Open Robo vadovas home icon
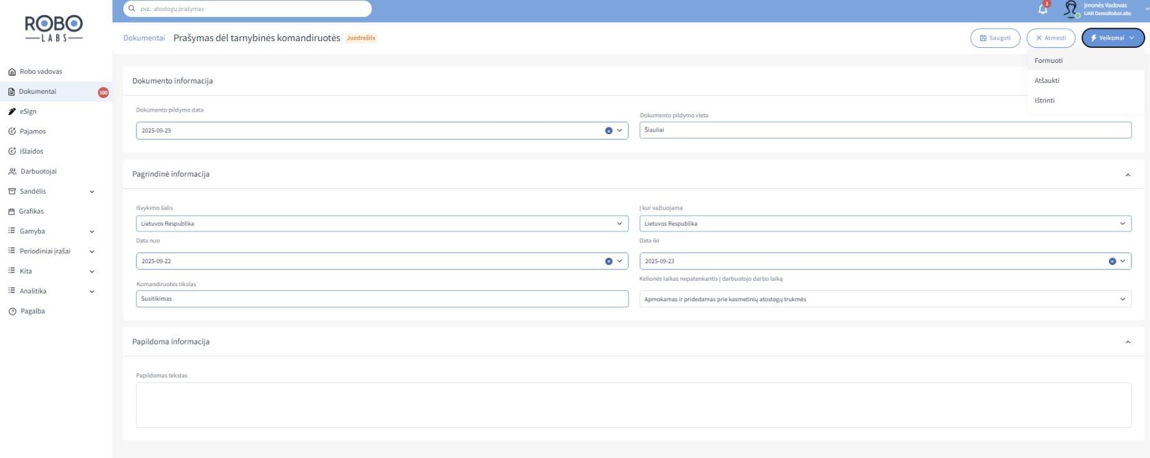The height and width of the screenshot is (458, 1150). 11,71
